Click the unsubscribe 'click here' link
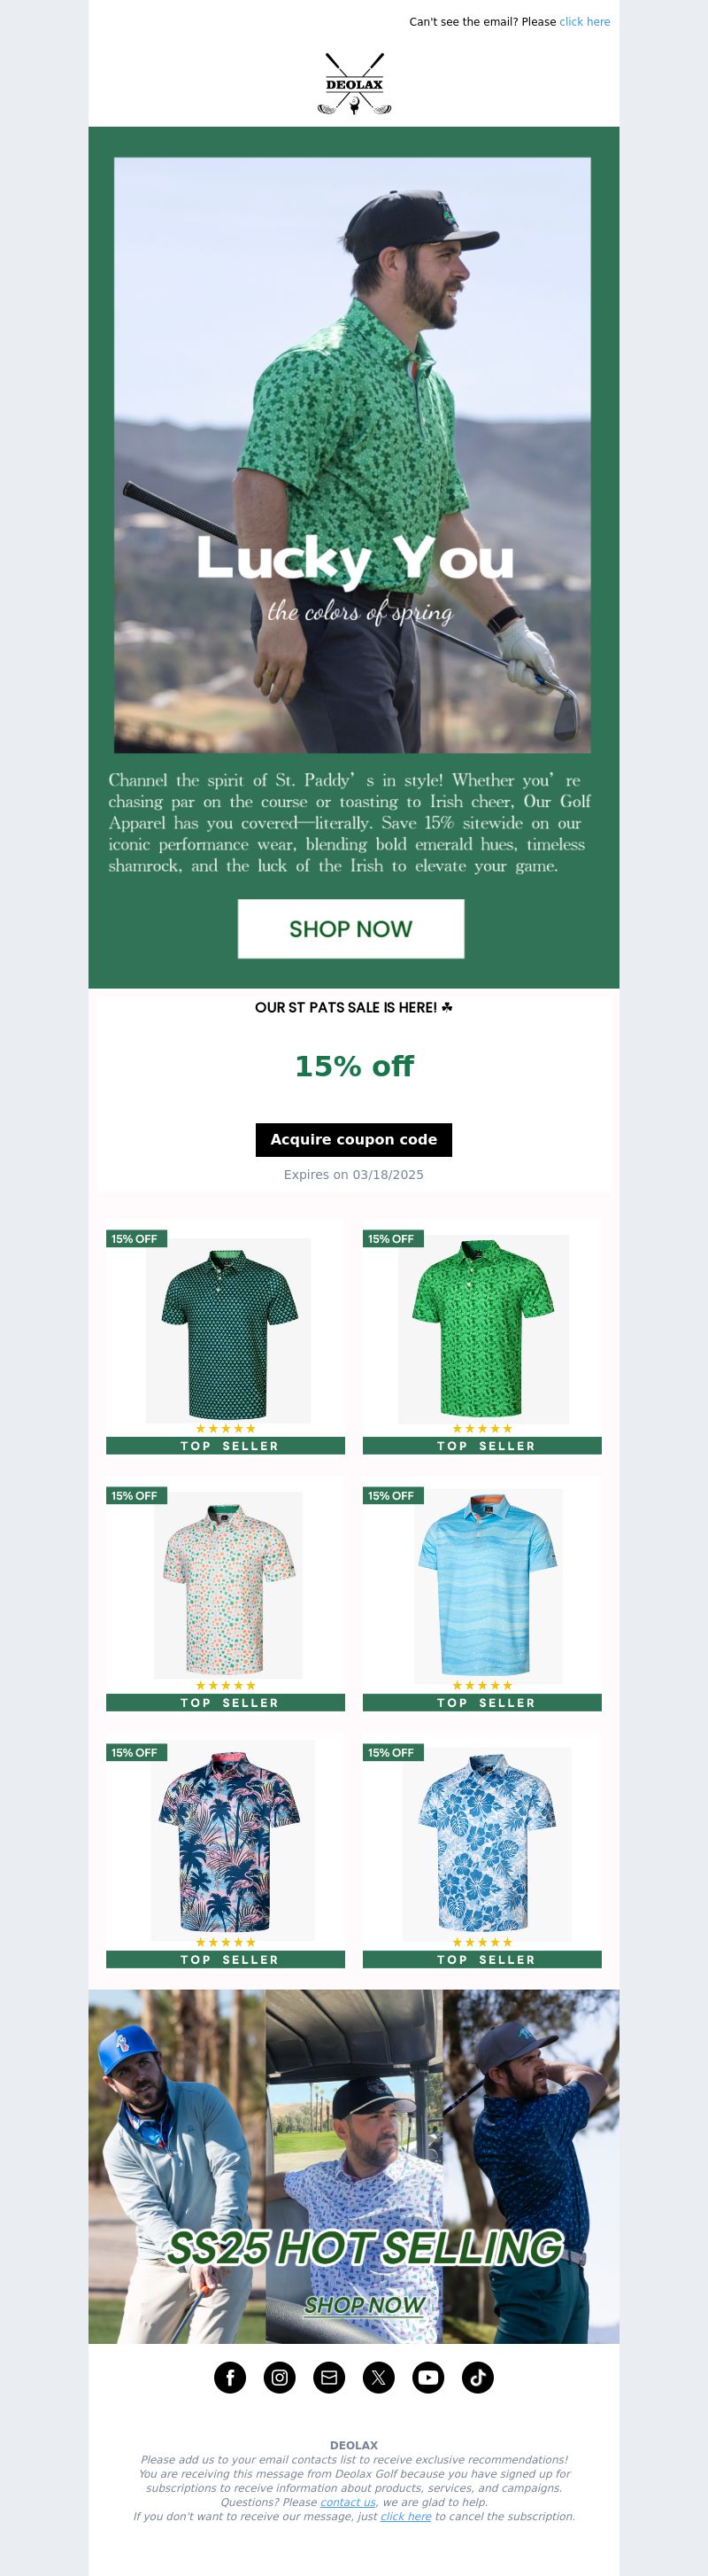708x2576 pixels. [405, 2516]
